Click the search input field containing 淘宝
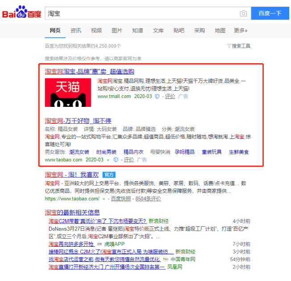This screenshot has height=281, width=291. [x=140, y=13]
